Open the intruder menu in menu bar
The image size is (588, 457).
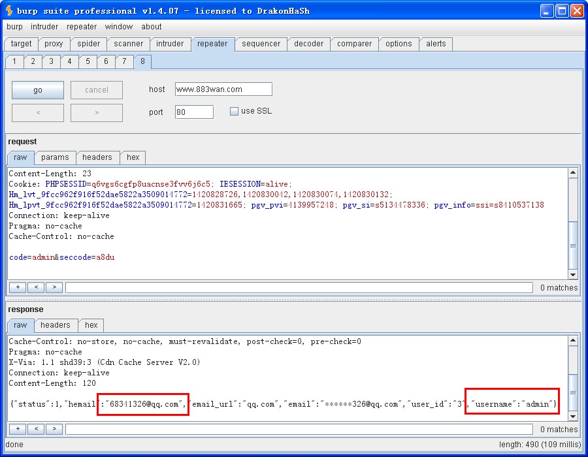44,27
